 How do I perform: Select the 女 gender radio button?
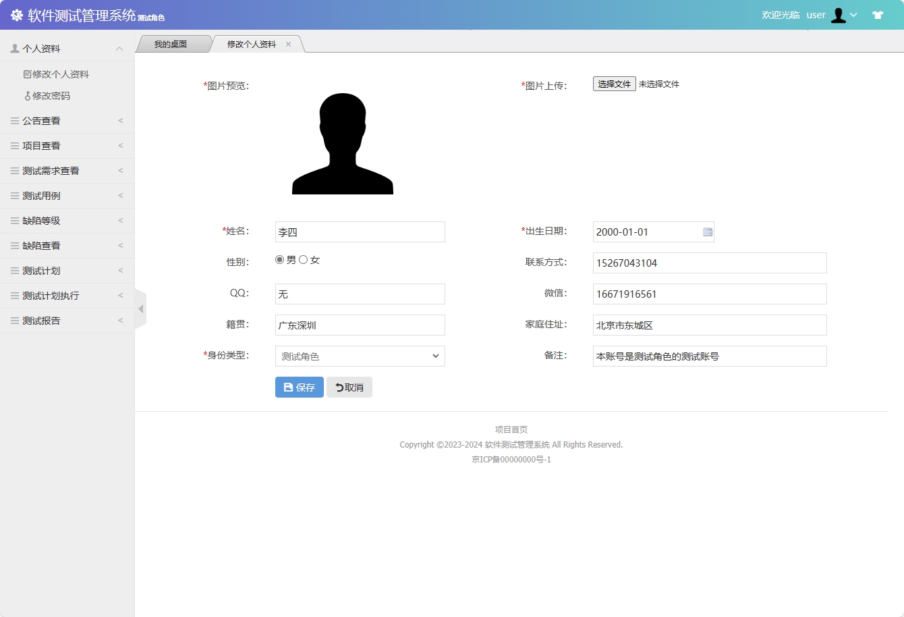click(x=304, y=259)
